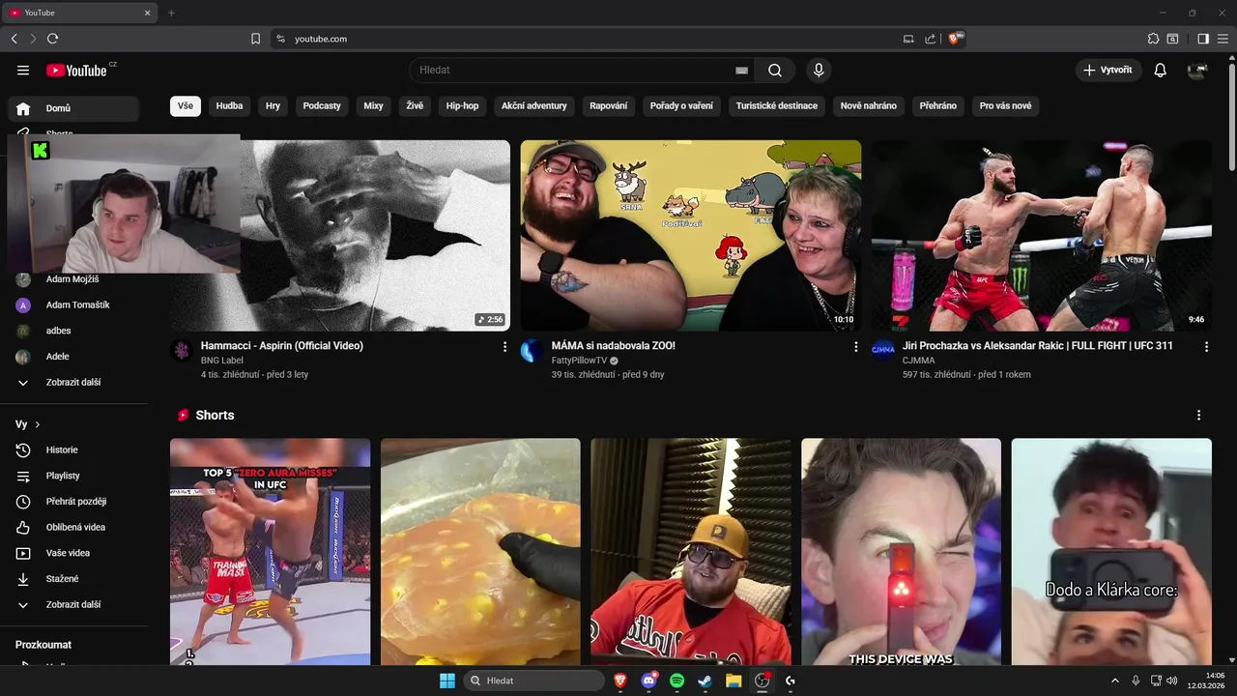This screenshot has width=1237, height=696.
Task: Reload the page in the browser
Action: point(52,39)
